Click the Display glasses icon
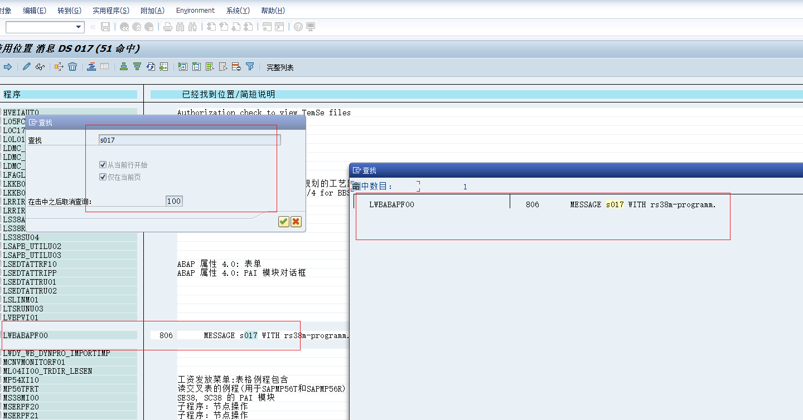The width and height of the screenshot is (803, 420). 40,67
